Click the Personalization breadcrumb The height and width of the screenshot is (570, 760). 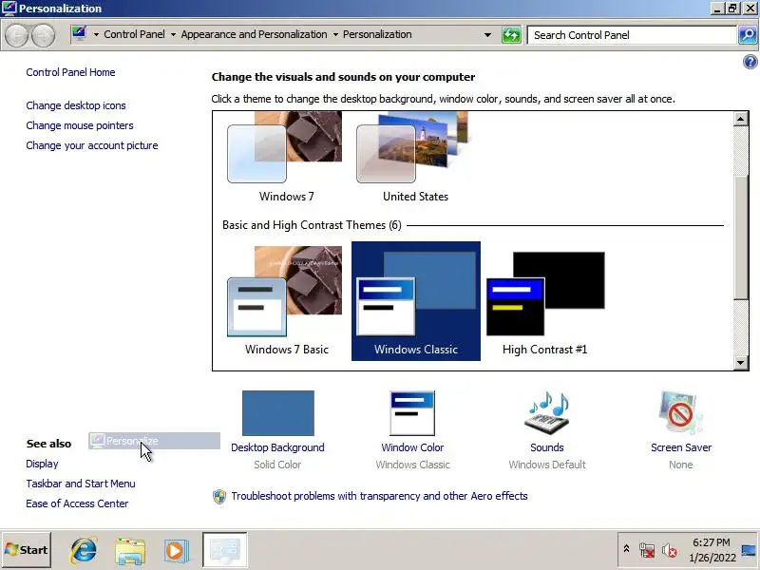tap(377, 34)
